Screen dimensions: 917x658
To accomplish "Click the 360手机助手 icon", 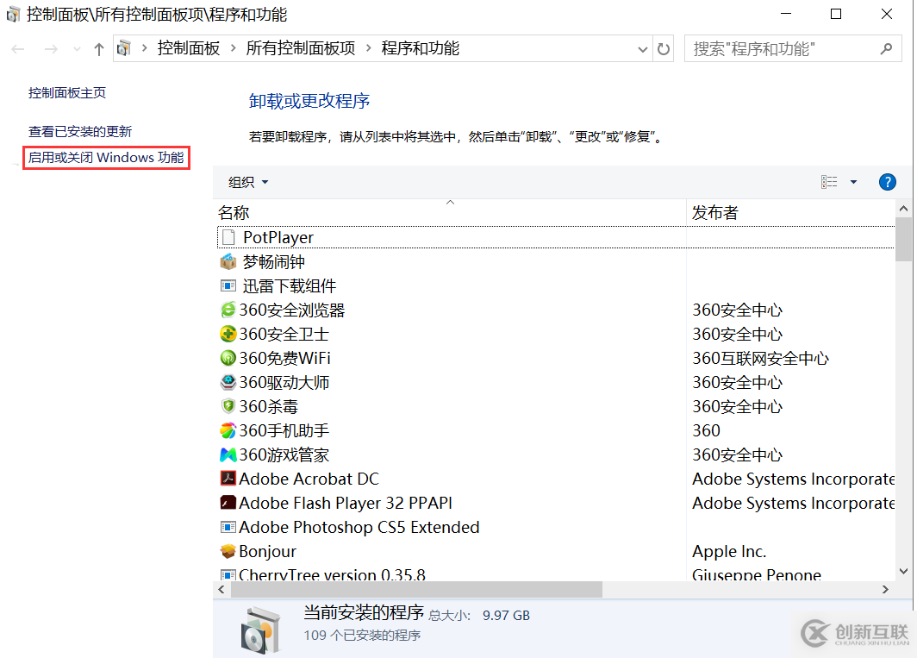I will (x=228, y=430).
